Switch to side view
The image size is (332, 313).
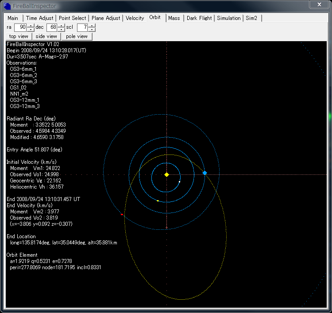click(x=46, y=36)
